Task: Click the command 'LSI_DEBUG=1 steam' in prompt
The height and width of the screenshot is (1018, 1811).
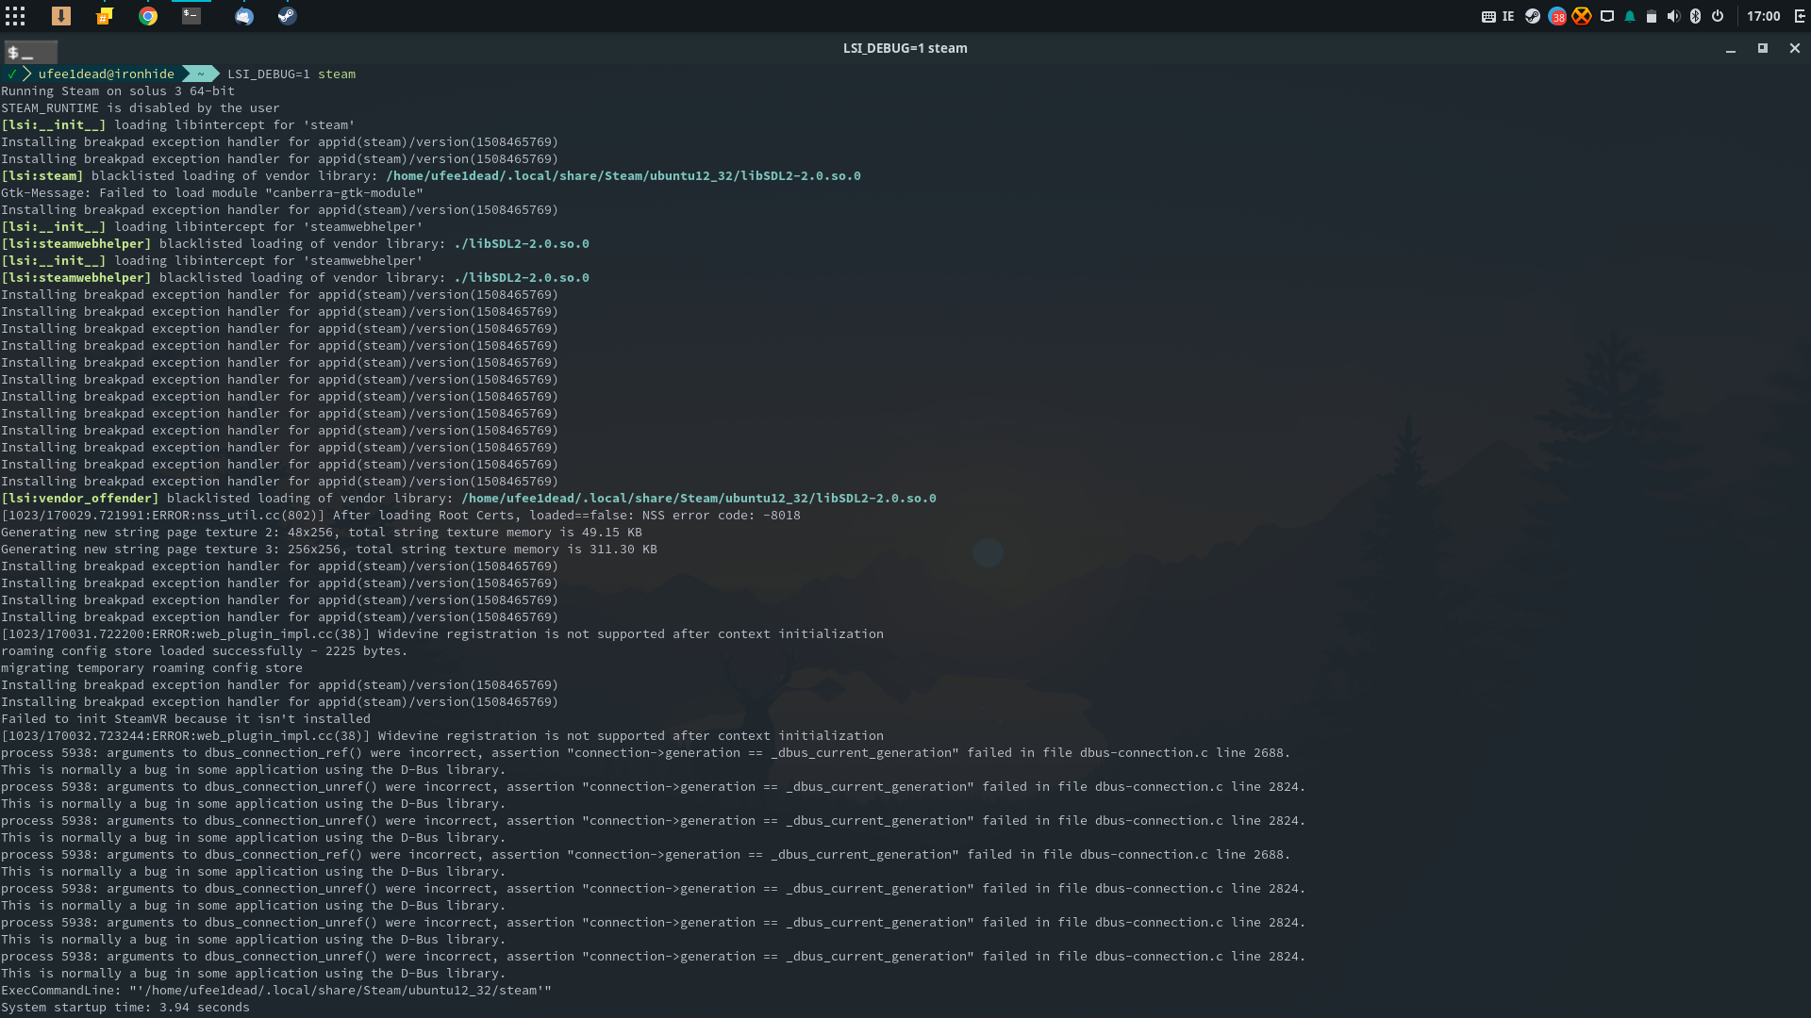Action: tap(291, 74)
